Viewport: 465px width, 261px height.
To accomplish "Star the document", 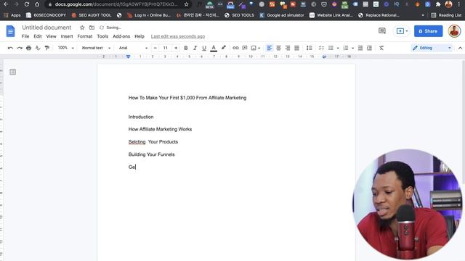I will click(x=82, y=28).
